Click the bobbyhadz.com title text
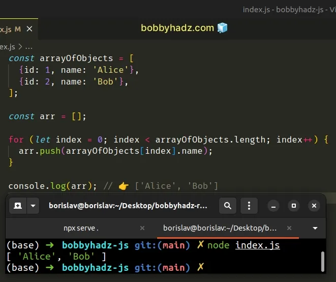 tap(177, 28)
